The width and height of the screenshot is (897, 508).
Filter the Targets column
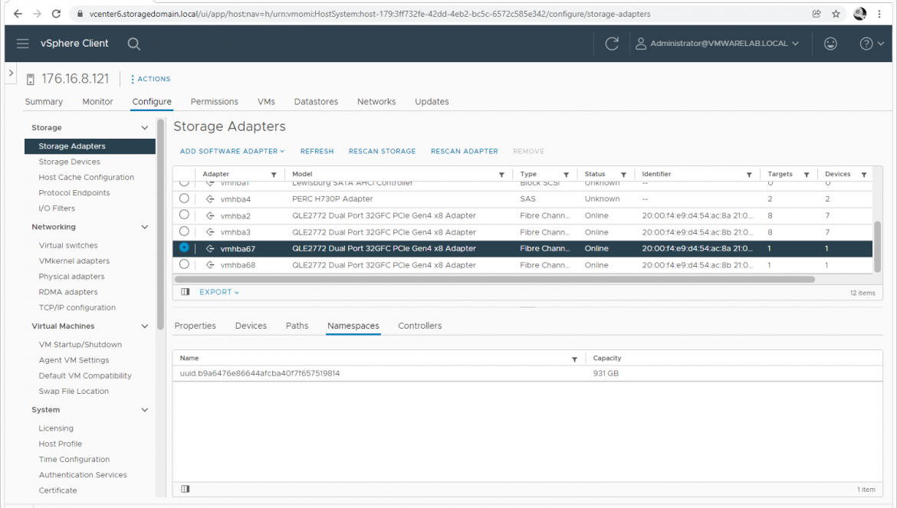(x=807, y=175)
